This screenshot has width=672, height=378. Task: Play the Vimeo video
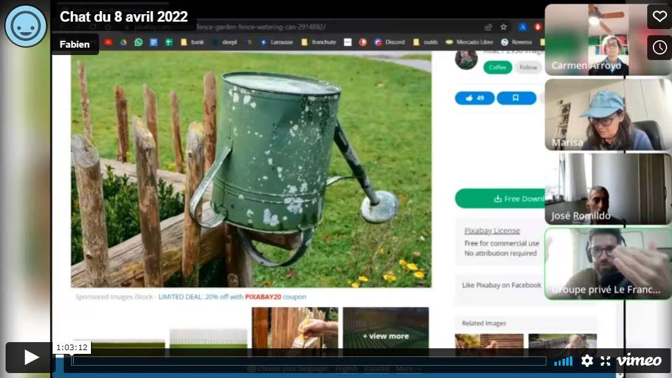coord(28,357)
